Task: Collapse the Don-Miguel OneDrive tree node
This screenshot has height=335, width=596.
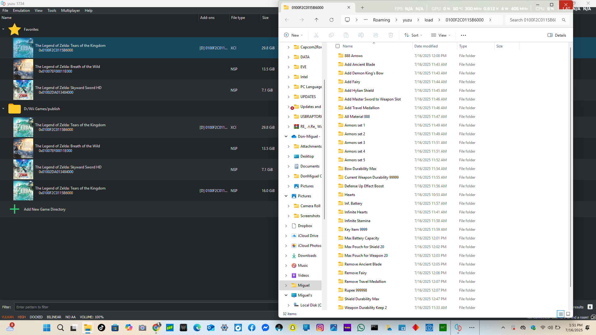Action: pos(286,136)
